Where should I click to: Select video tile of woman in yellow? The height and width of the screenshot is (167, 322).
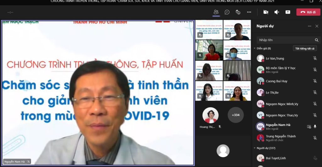click(237, 91)
